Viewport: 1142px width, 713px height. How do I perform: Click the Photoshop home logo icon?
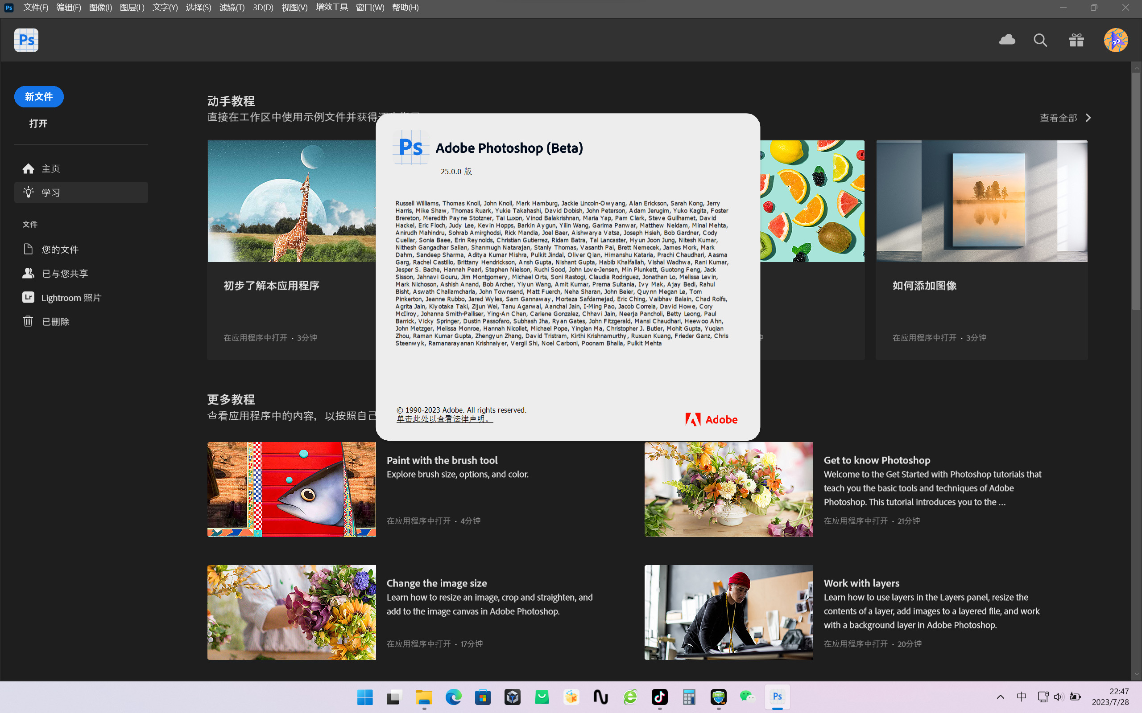[x=26, y=40]
